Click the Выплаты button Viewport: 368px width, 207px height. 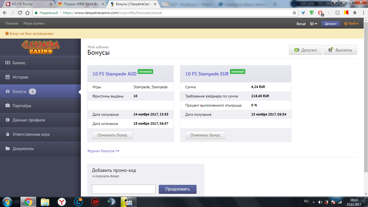click(x=340, y=50)
